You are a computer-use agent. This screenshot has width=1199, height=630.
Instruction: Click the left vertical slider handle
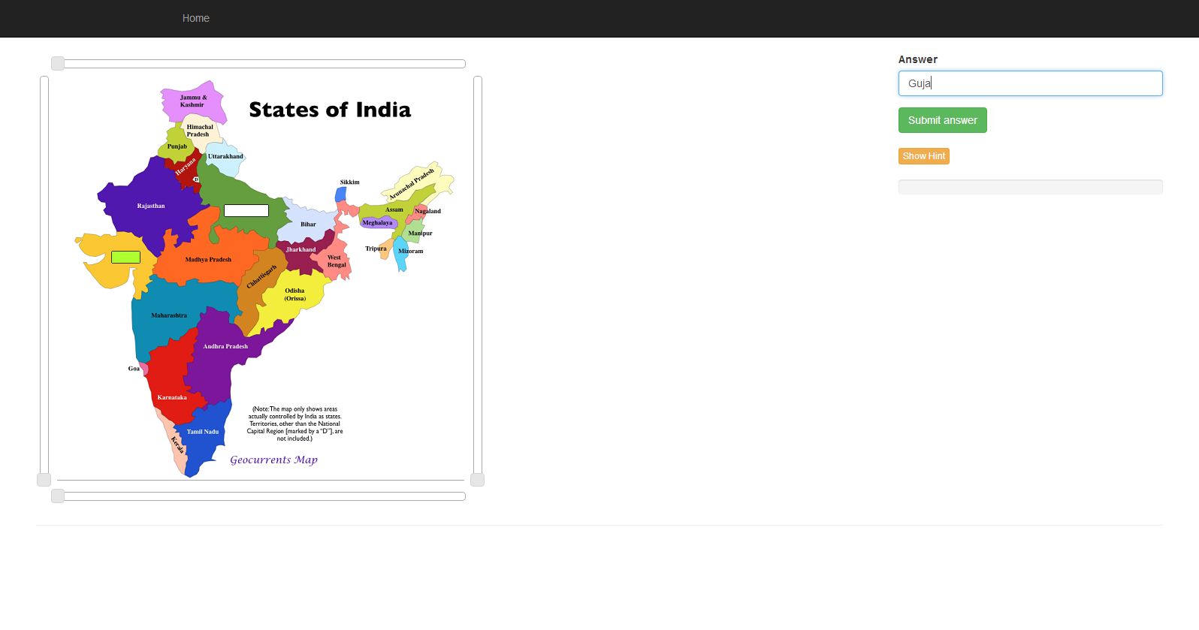point(44,480)
